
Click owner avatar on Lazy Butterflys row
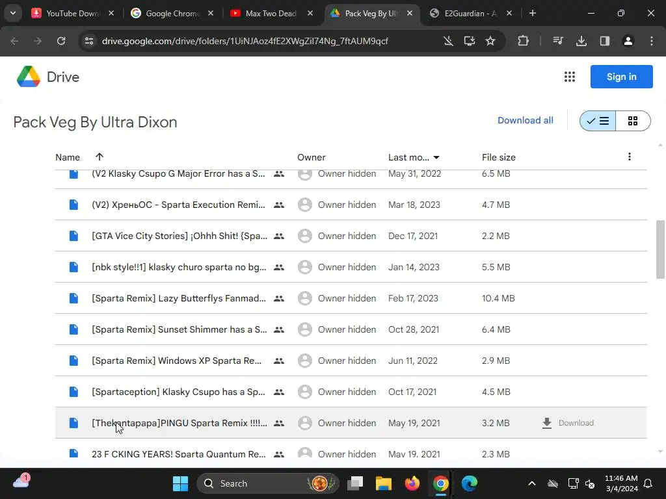[304, 298]
